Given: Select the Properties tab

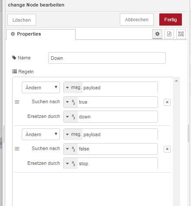Looking at the screenshot, I should pyautogui.click(x=41, y=34).
